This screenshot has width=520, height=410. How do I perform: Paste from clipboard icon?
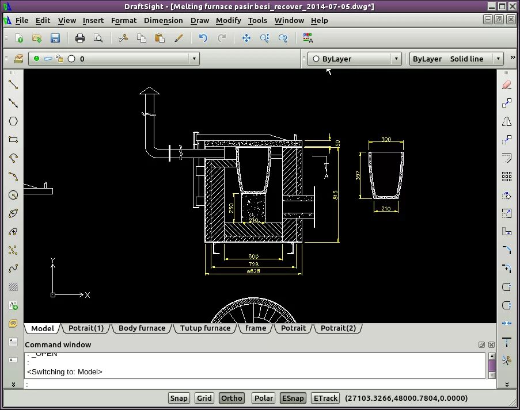point(160,38)
